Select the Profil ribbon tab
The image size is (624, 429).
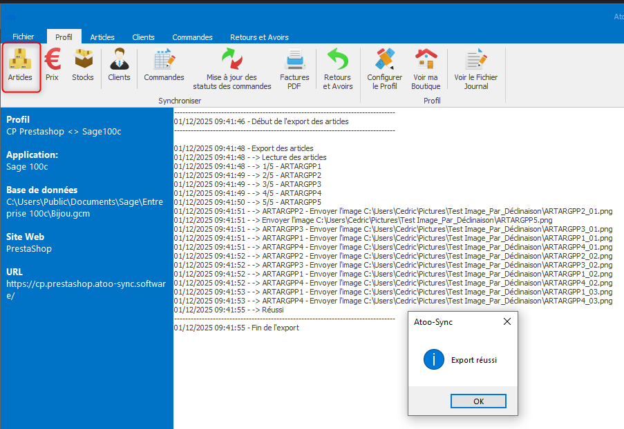point(64,37)
